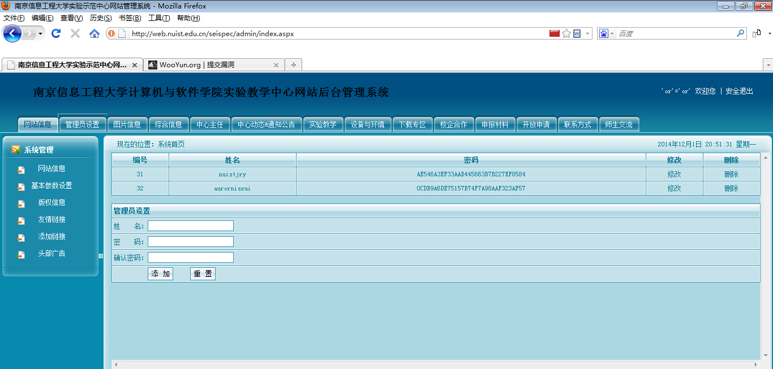The width and height of the screenshot is (773, 369).
Task: Open the 查看 menu
Action: [71, 18]
